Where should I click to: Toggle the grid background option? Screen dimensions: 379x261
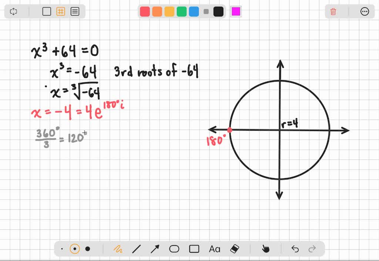click(61, 11)
